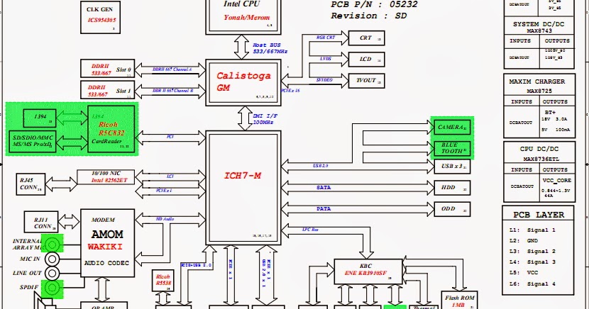
Task: Select the Intel CPU Yonah/Merom block
Action: [x=243, y=16]
